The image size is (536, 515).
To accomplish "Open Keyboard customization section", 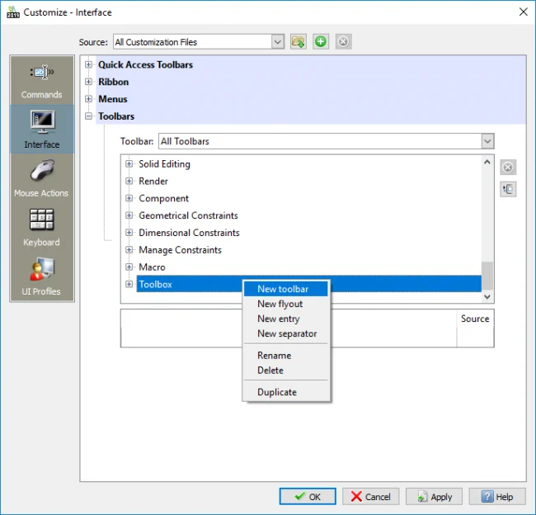I will click(x=42, y=228).
